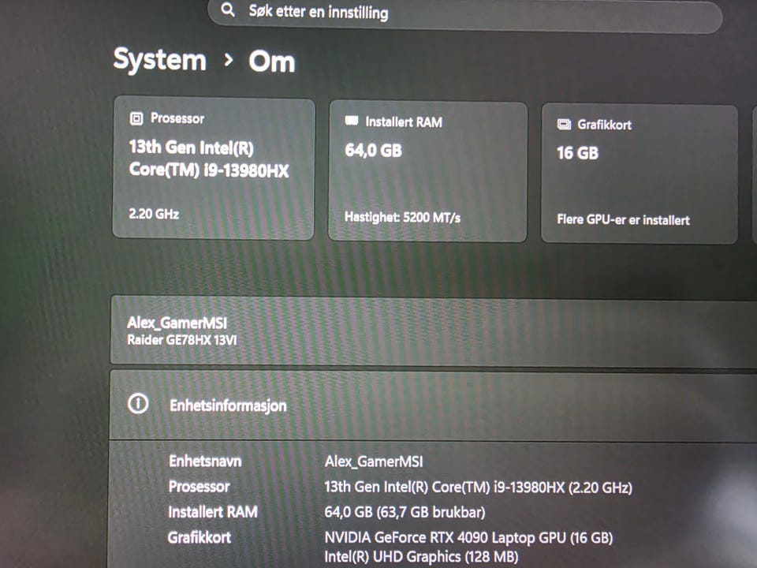Click 'Raider GE78HX 13VI' model text
757x568 pixels.
point(182,340)
